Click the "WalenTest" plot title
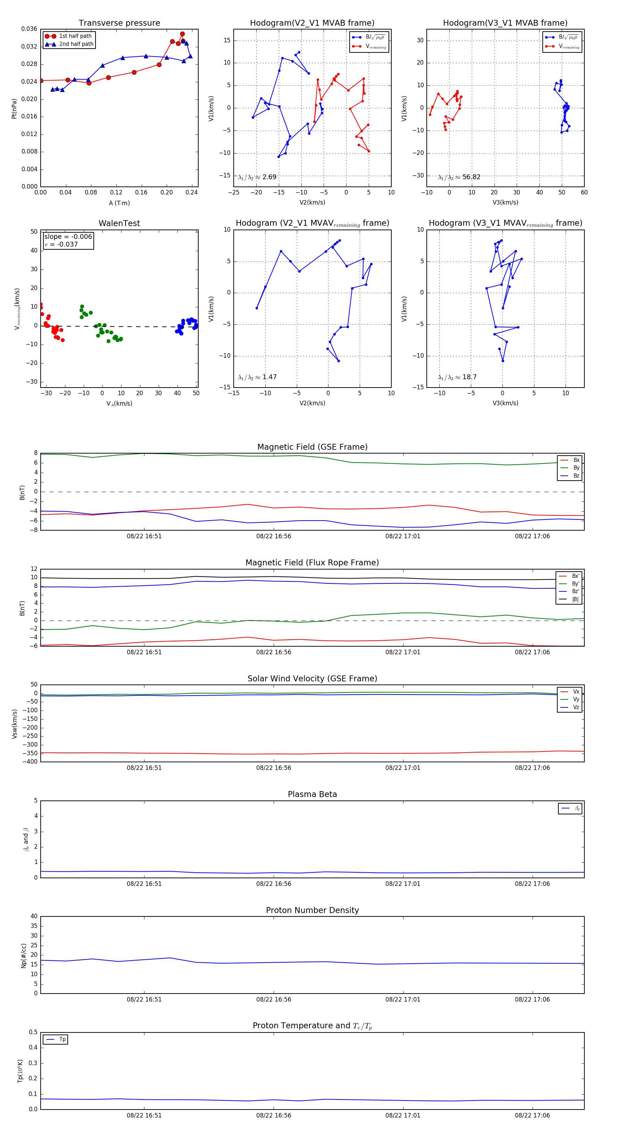The image size is (625, 1146). 119,223
